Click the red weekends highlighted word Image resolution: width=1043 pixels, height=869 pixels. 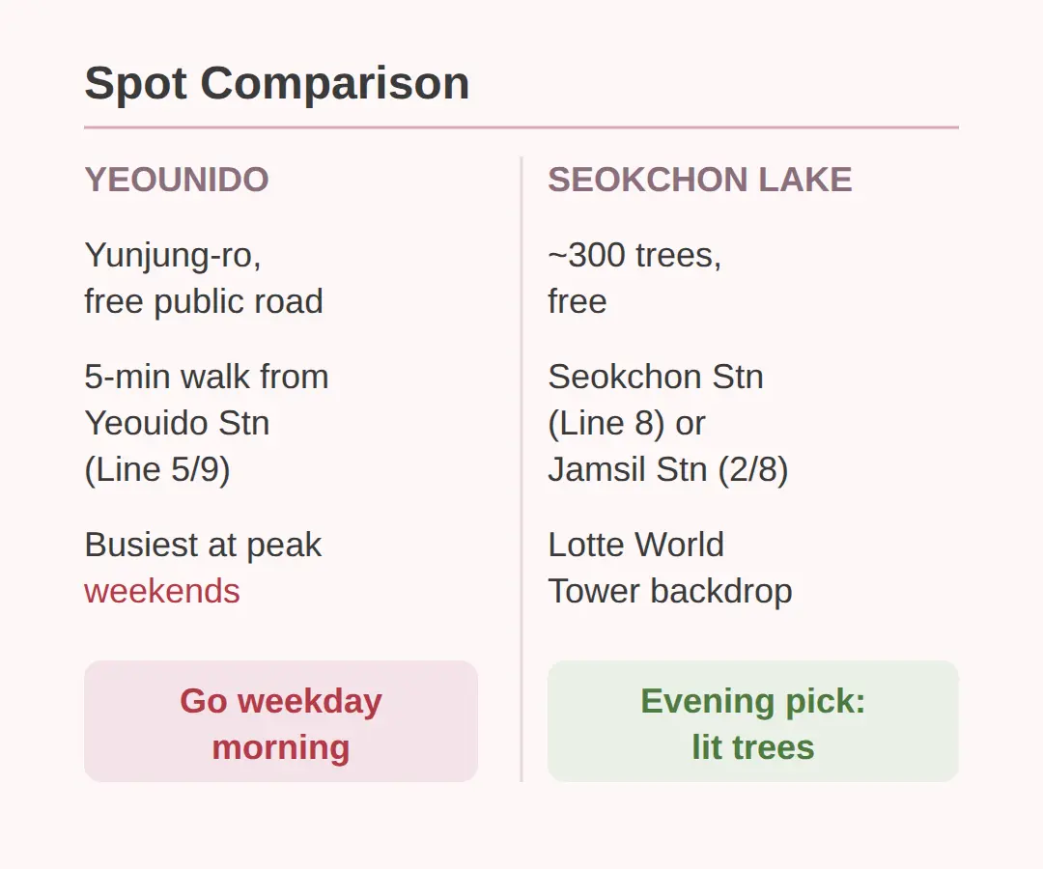coord(162,591)
